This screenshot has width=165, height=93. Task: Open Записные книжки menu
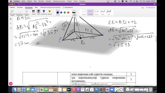click(59, 1)
